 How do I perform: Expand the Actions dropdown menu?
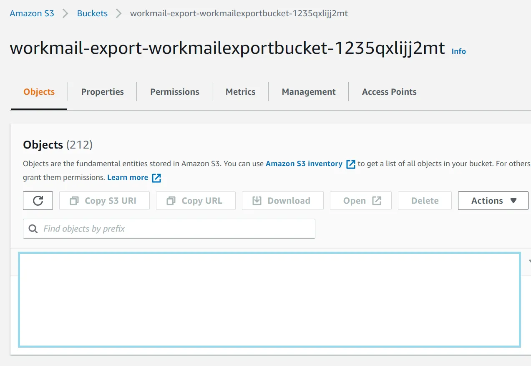click(493, 200)
